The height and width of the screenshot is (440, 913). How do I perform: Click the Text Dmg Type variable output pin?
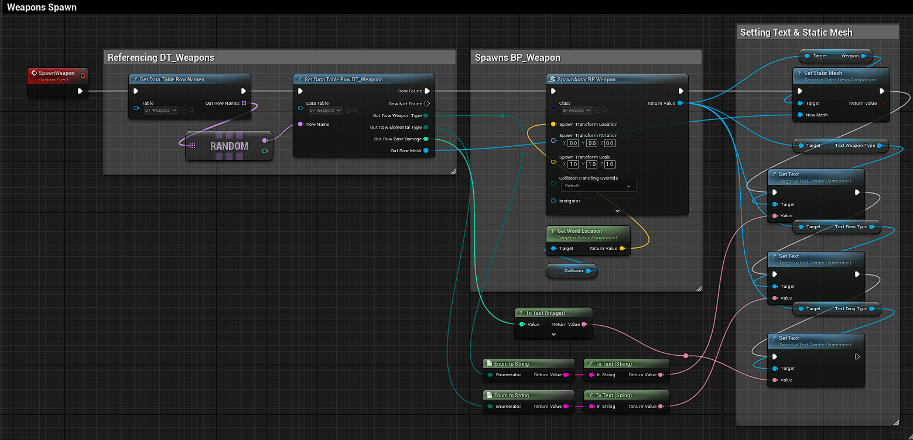(873, 308)
